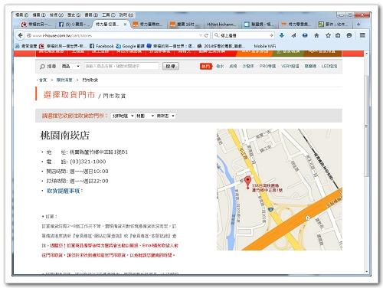Open the 說明(H) menu
Viewport: 383px width, 288px height.
(126, 15)
